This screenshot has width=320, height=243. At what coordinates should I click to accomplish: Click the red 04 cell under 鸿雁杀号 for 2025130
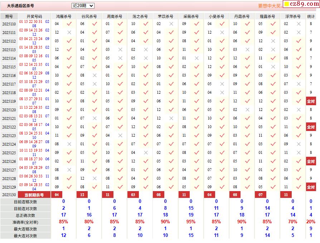click(x=57, y=195)
